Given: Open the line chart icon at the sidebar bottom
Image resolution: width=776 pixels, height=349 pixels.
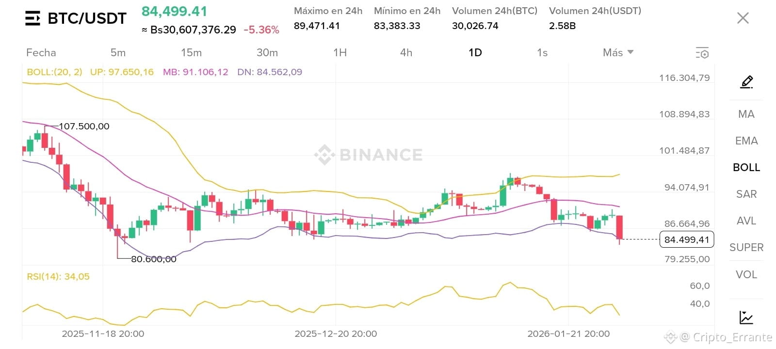Looking at the screenshot, I should [x=746, y=317].
